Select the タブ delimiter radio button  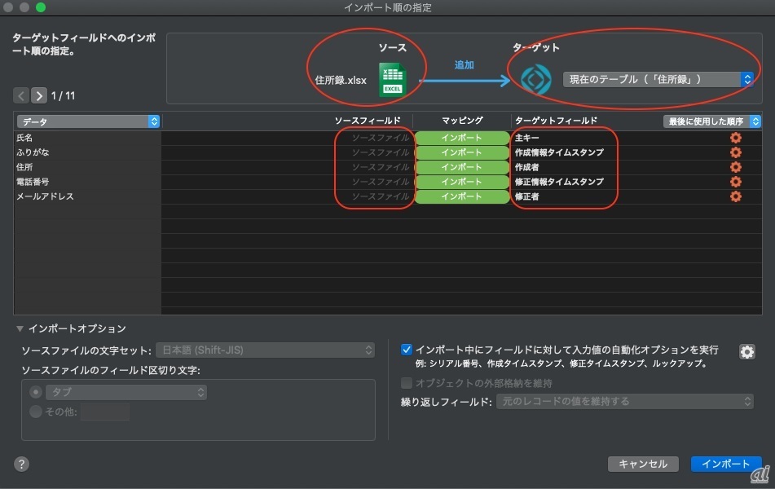[x=36, y=392]
